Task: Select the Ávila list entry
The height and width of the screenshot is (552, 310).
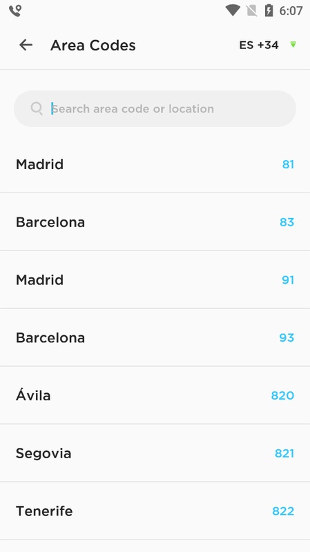Action: pos(155,395)
